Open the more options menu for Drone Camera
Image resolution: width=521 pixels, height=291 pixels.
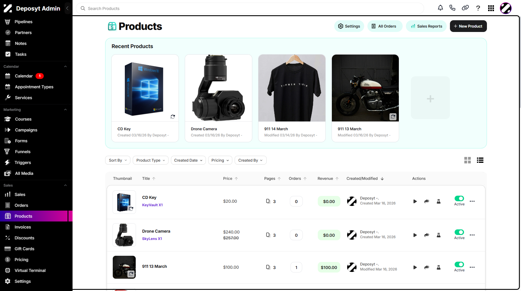point(472,235)
